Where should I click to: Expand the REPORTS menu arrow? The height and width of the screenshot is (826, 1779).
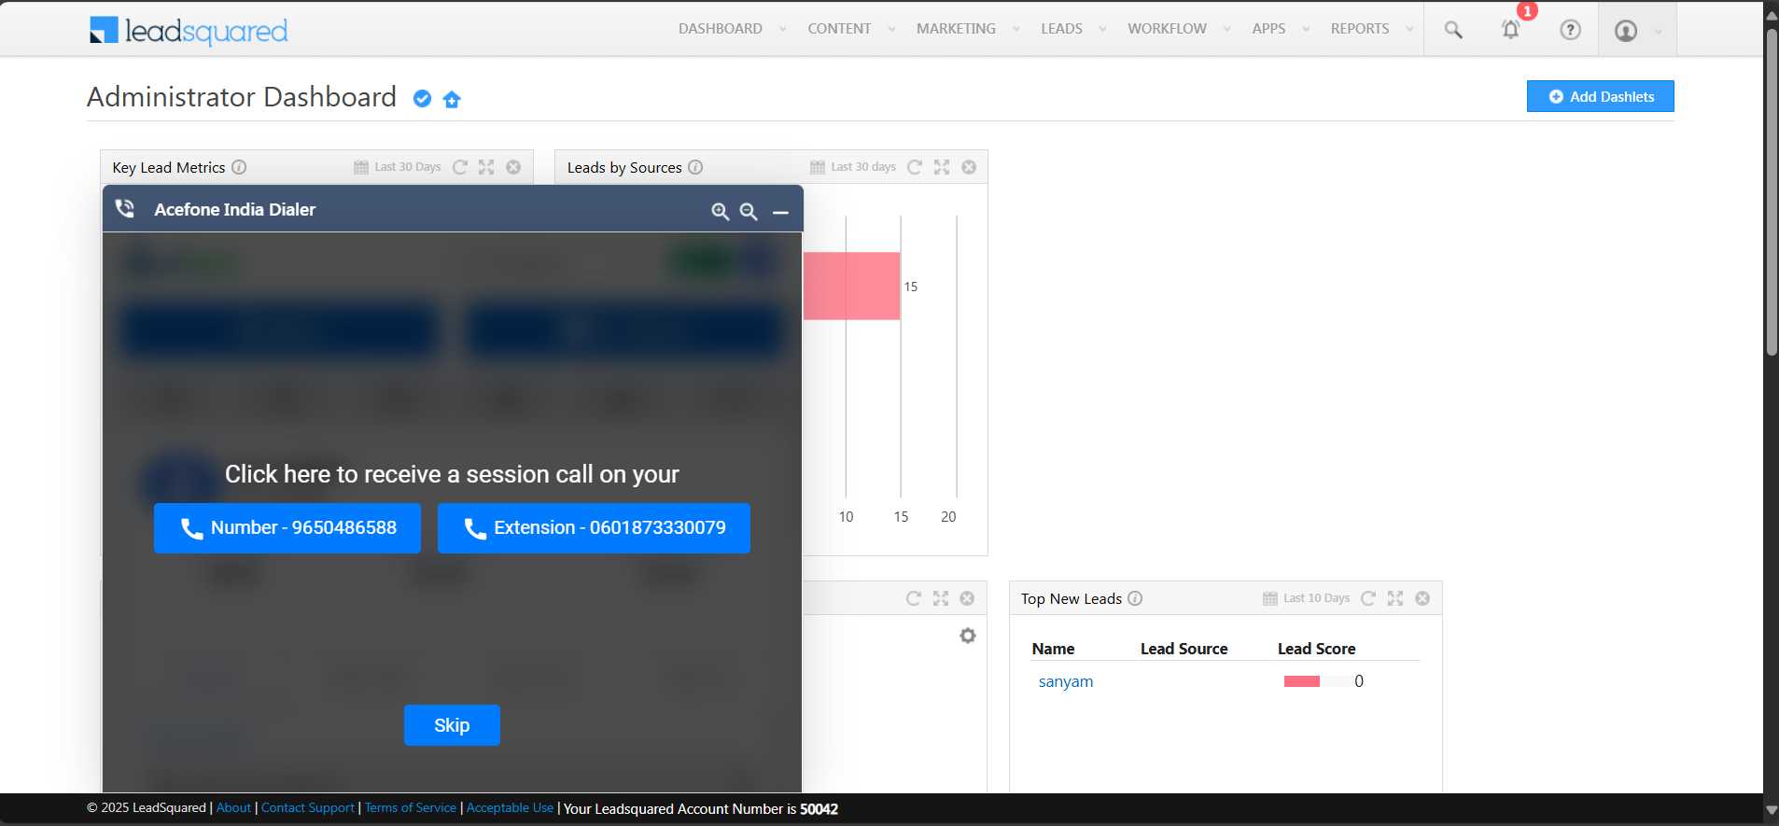click(x=1409, y=29)
